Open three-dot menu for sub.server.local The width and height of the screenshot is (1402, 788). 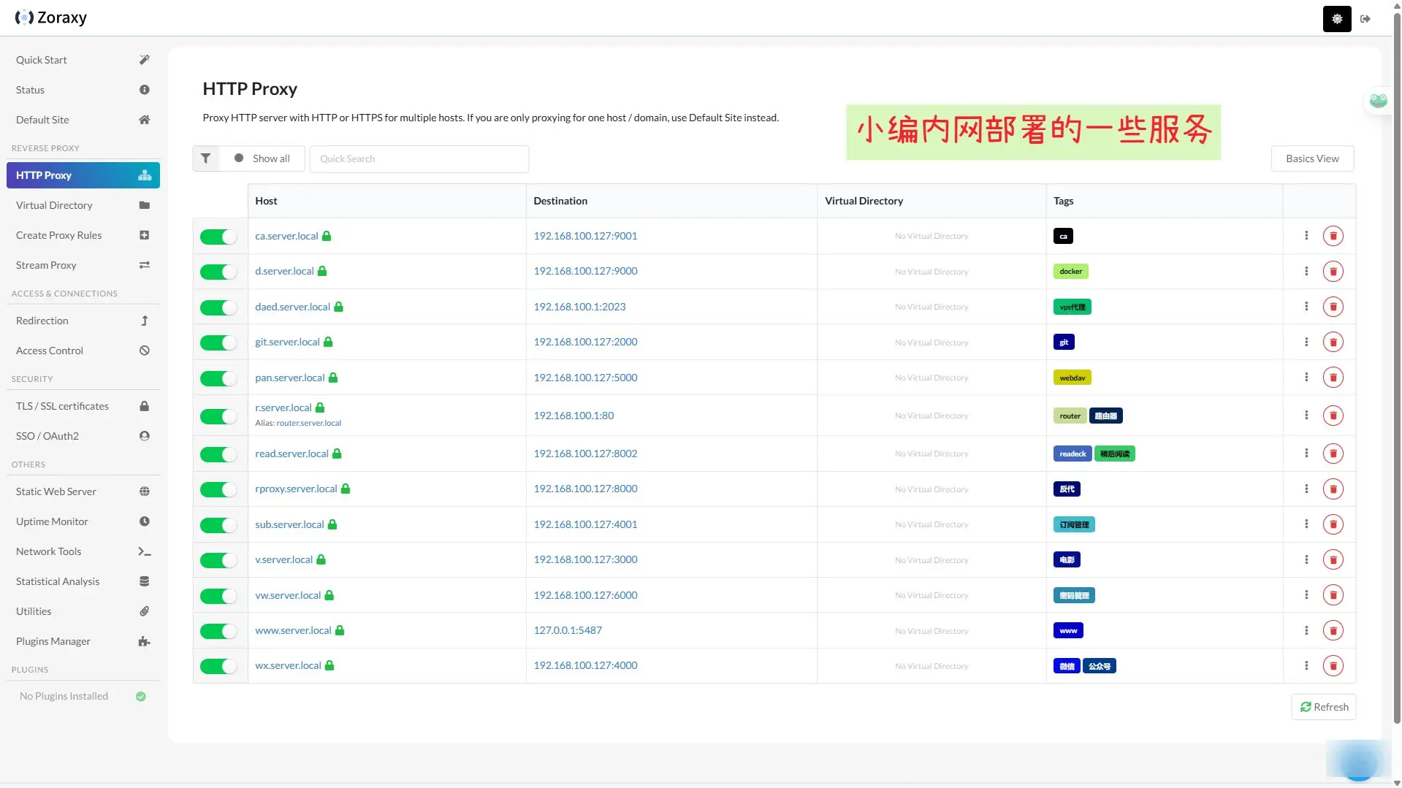pyautogui.click(x=1306, y=524)
